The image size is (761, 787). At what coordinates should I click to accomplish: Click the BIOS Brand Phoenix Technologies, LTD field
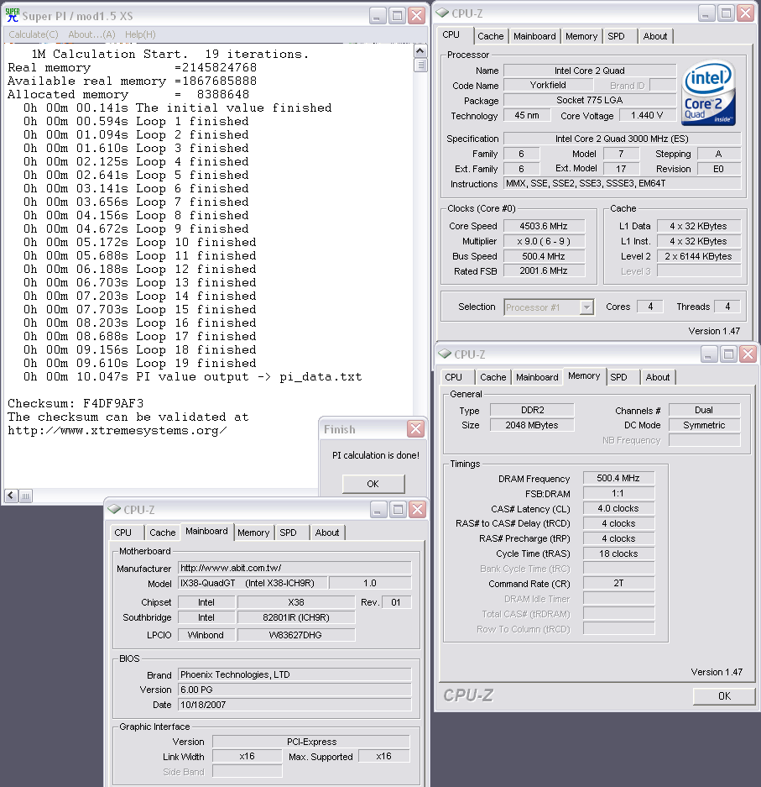coord(294,674)
